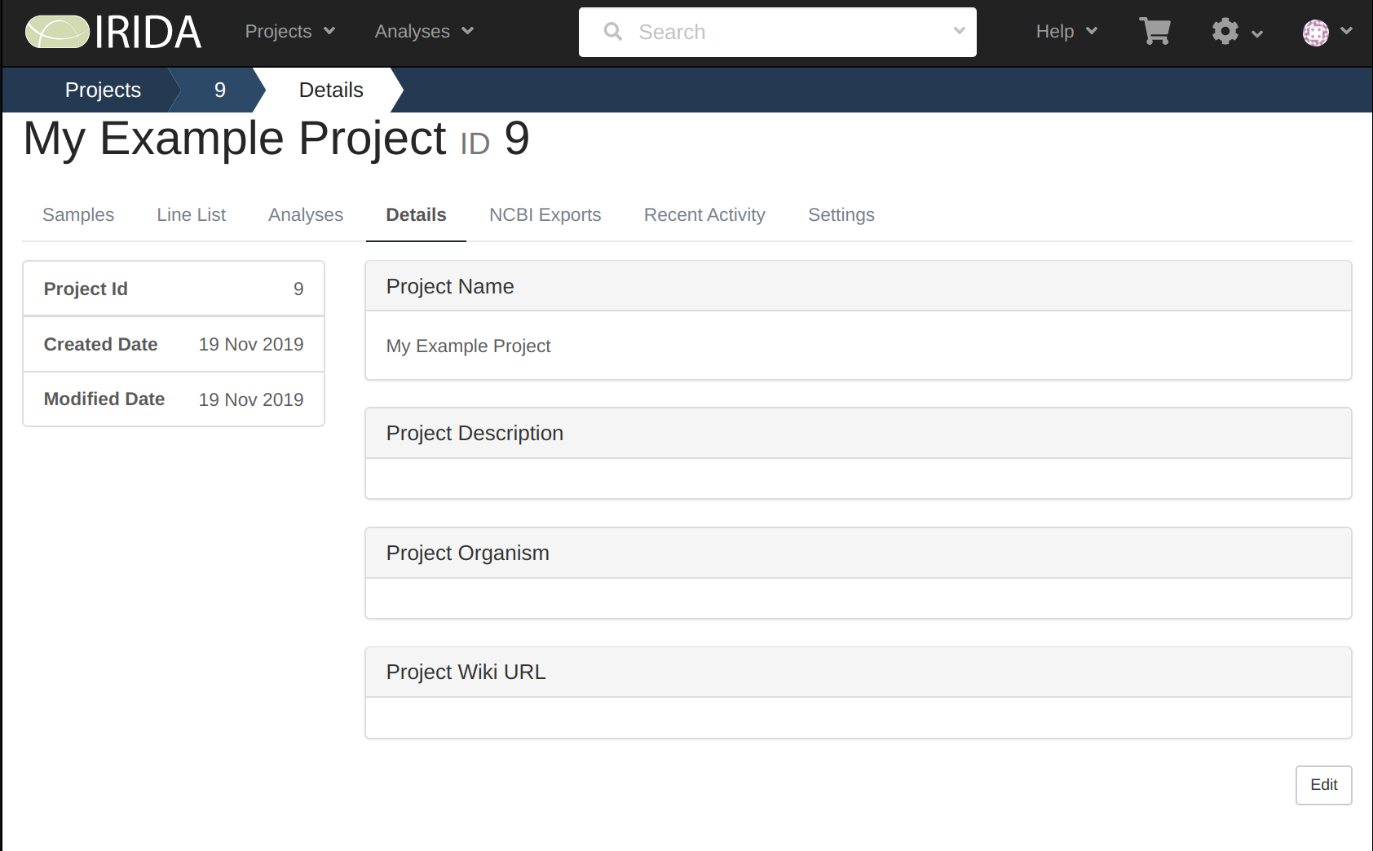Open the search box dropdown arrow

959,31
